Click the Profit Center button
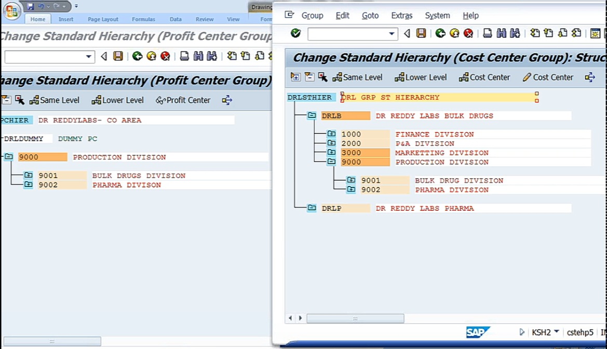 [183, 100]
